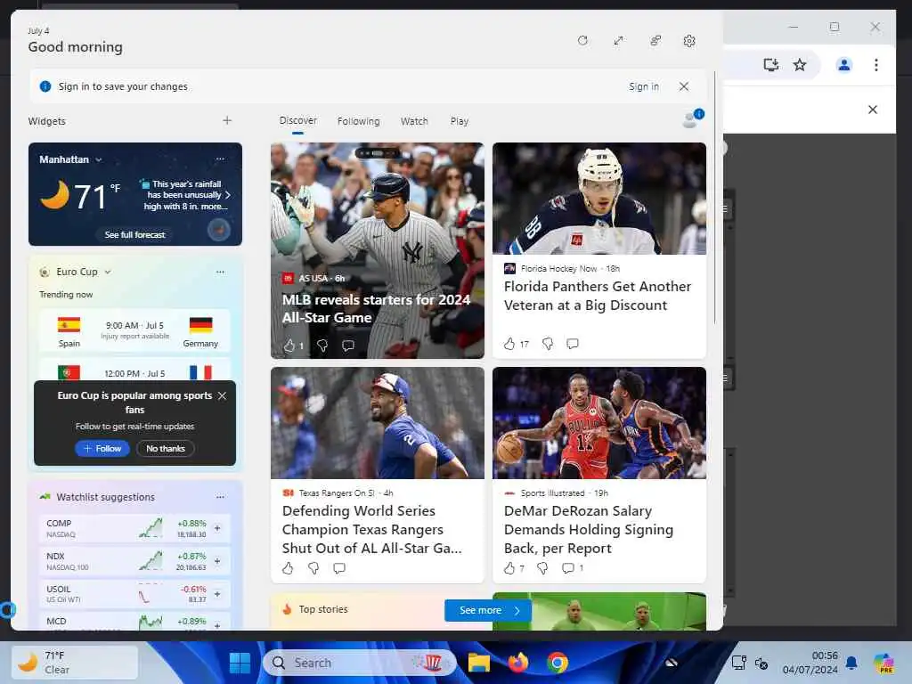Like Florida Panthers article
Screen dimensions: 912x684
(509, 344)
